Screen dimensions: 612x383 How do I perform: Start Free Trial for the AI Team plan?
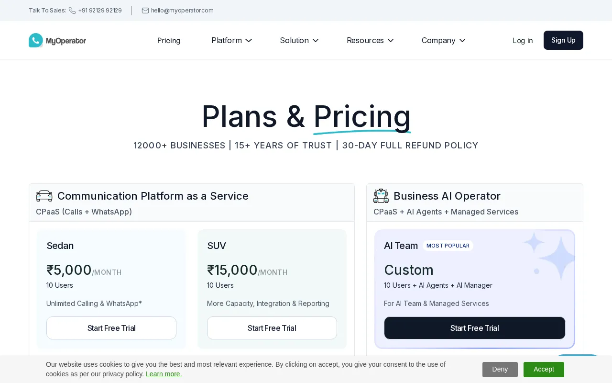pyautogui.click(x=475, y=328)
